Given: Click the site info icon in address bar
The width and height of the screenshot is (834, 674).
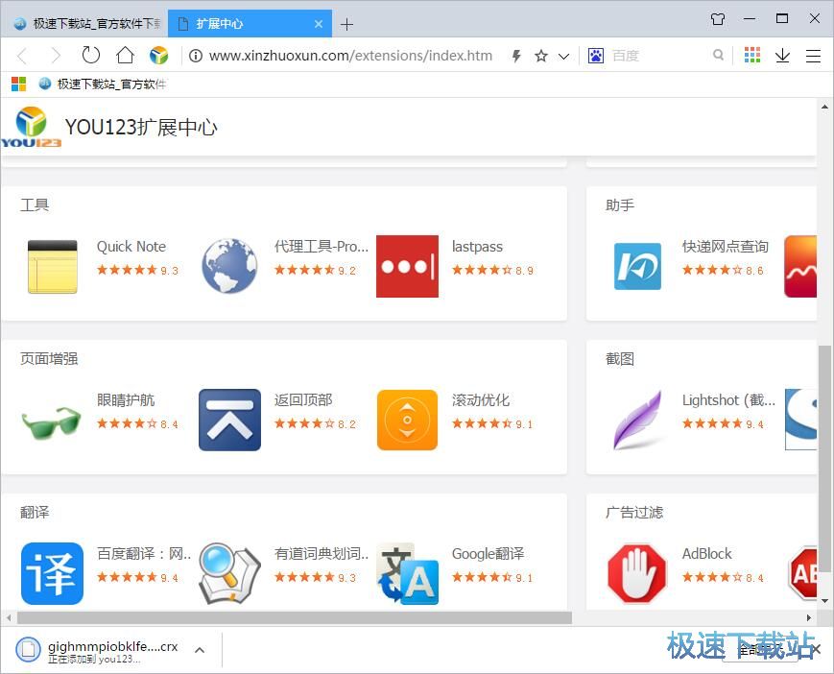Looking at the screenshot, I should [x=196, y=56].
